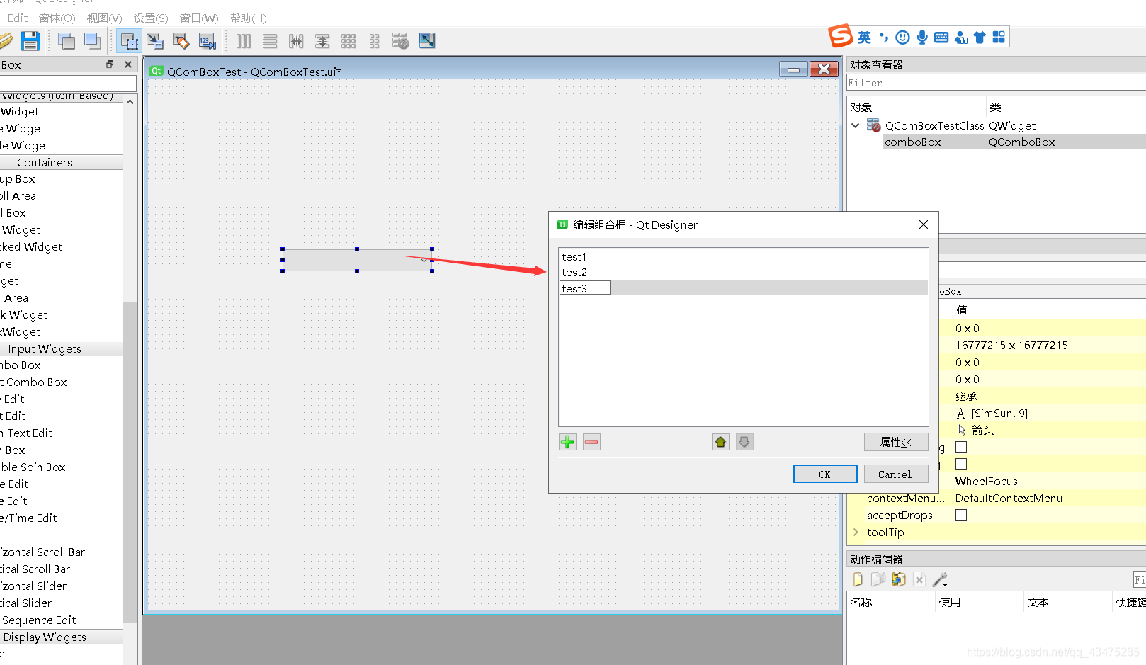1146x665 pixels.
Task: Close the 编辑组合框 dialog
Action: tap(923, 224)
